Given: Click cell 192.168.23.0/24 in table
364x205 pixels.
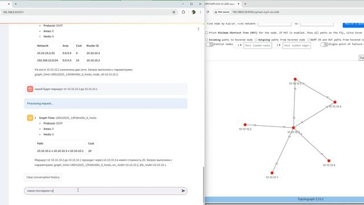Looking at the screenshot, I should 47,60.
